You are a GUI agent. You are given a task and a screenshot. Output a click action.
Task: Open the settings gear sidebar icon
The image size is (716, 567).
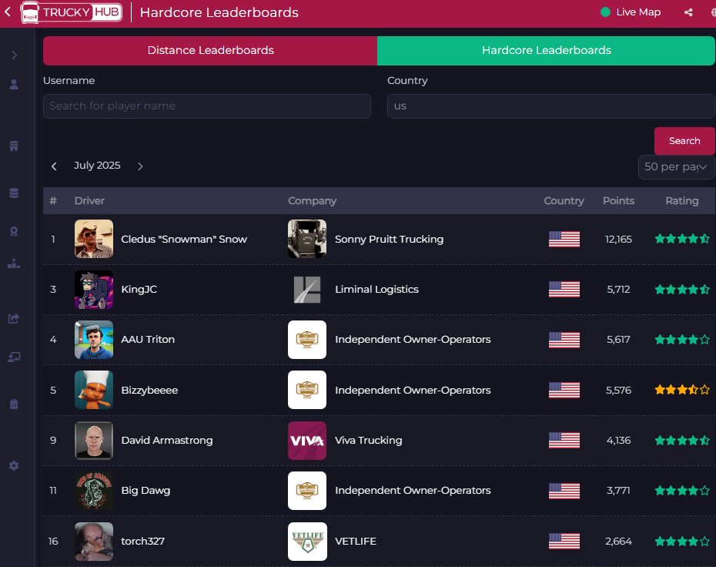[x=14, y=465]
